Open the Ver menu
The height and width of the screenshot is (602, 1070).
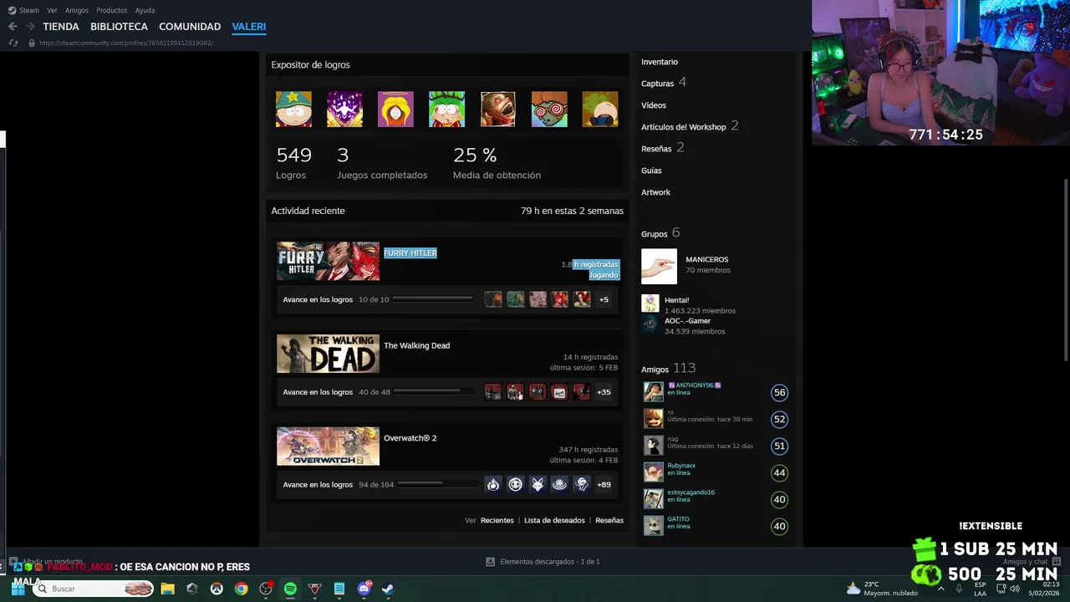(52, 10)
